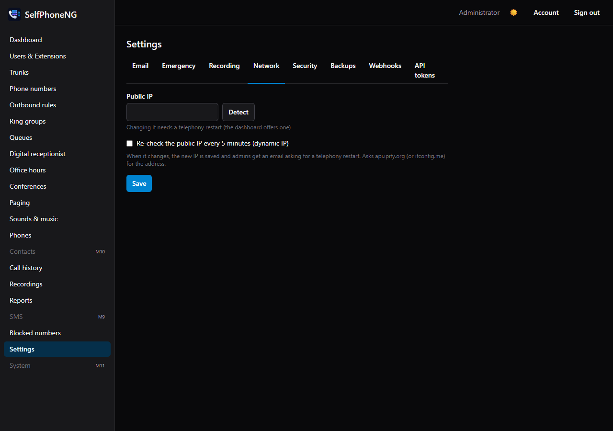The height and width of the screenshot is (431, 613).
Task: Click the telephony restart hint text
Action: (x=208, y=127)
